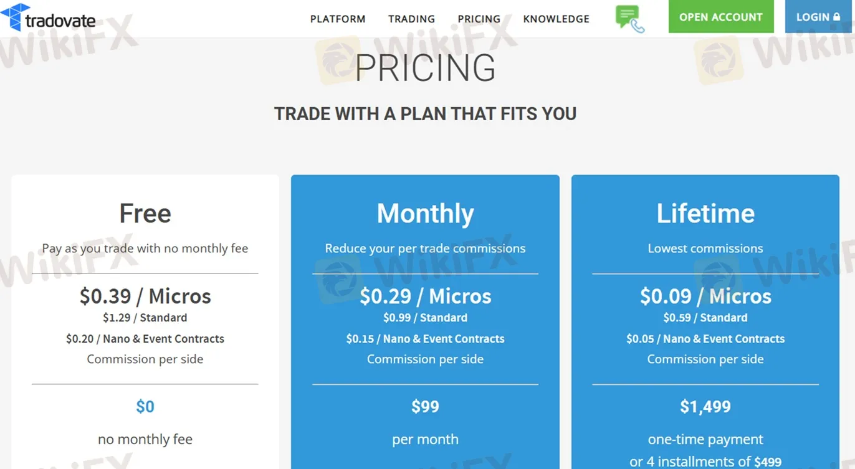855x469 pixels.
Task: Click the large PRICING page title
Action: click(x=425, y=68)
